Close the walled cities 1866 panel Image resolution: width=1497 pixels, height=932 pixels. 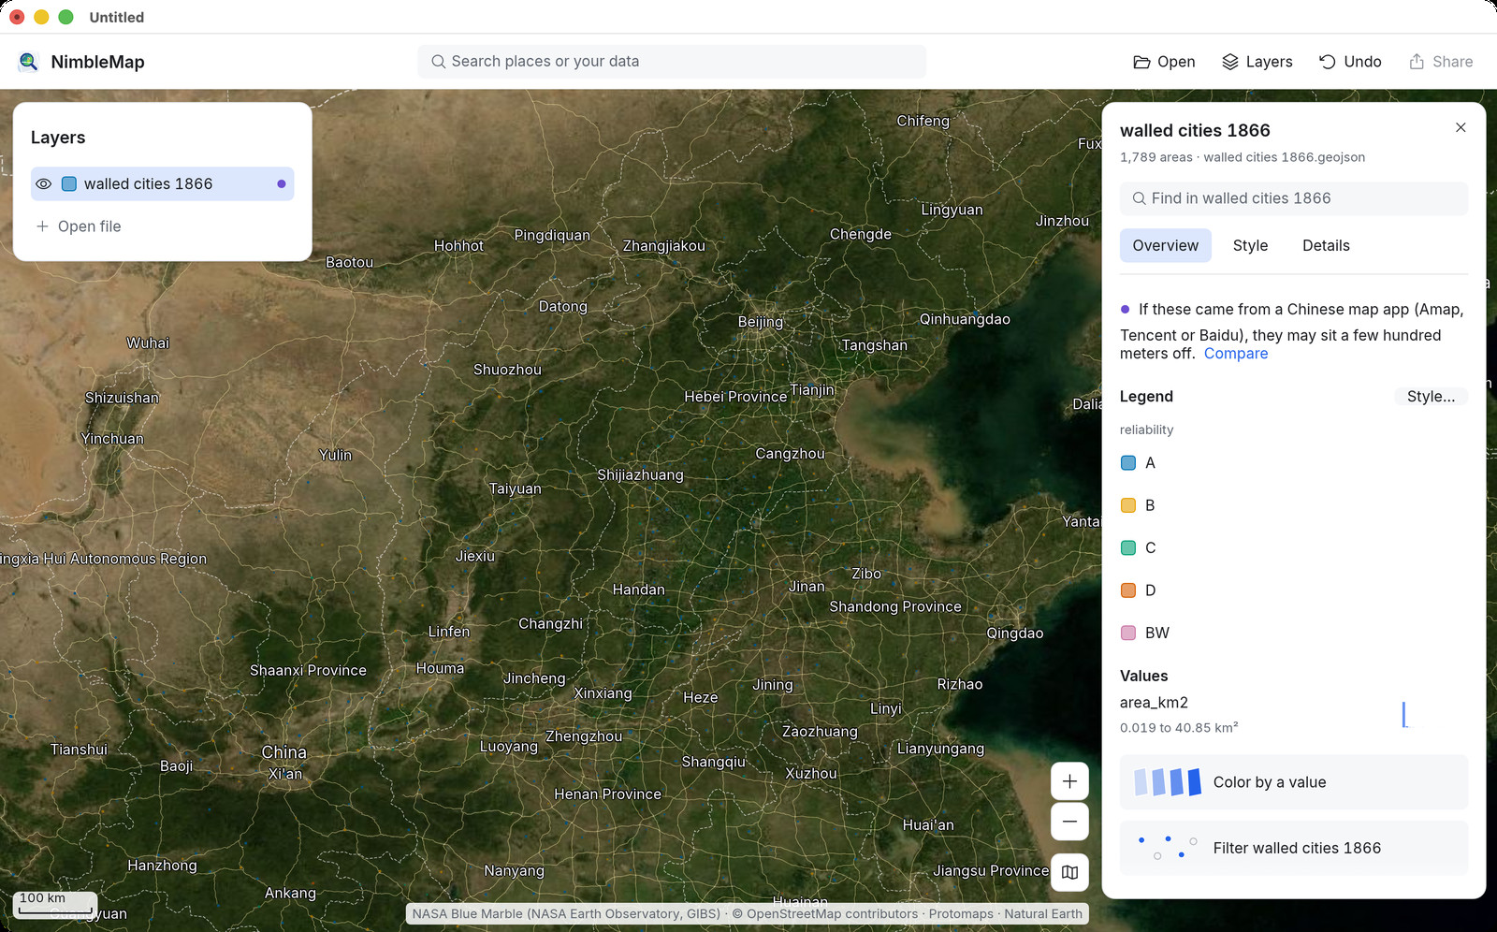coord(1461,127)
